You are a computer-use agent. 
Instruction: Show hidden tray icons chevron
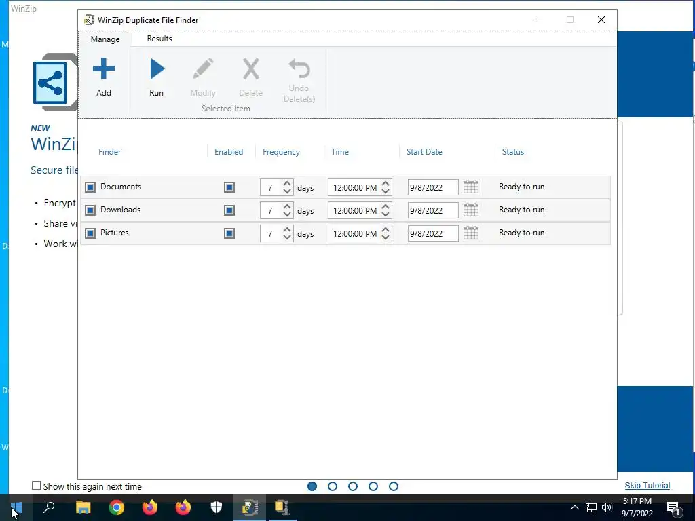[x=574, y=507]
